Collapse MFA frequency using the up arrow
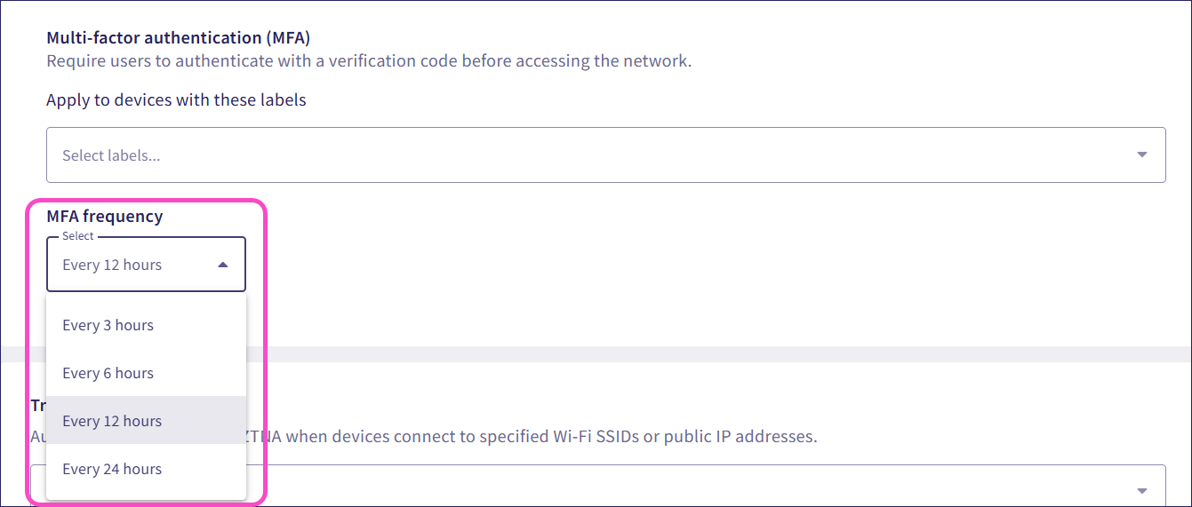Viewport: 1192px width, 507px height. [223, 265]
